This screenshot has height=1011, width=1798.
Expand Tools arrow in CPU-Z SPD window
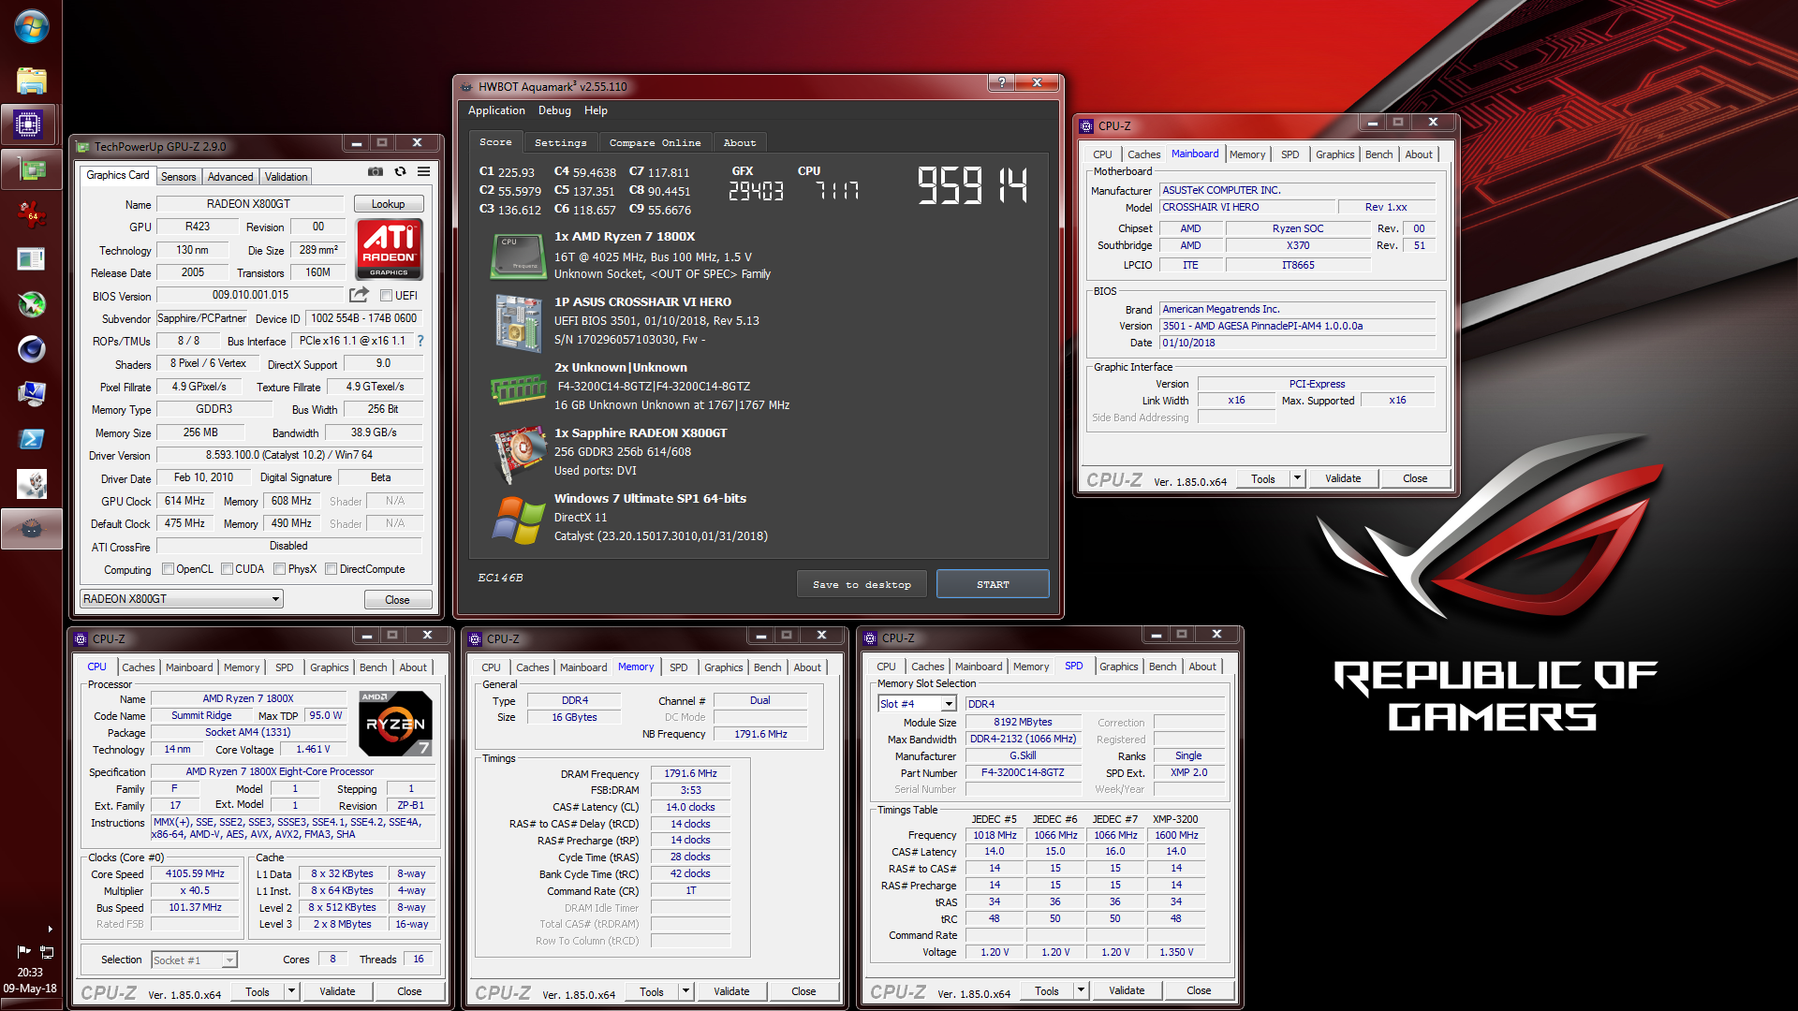(1081, 990)
